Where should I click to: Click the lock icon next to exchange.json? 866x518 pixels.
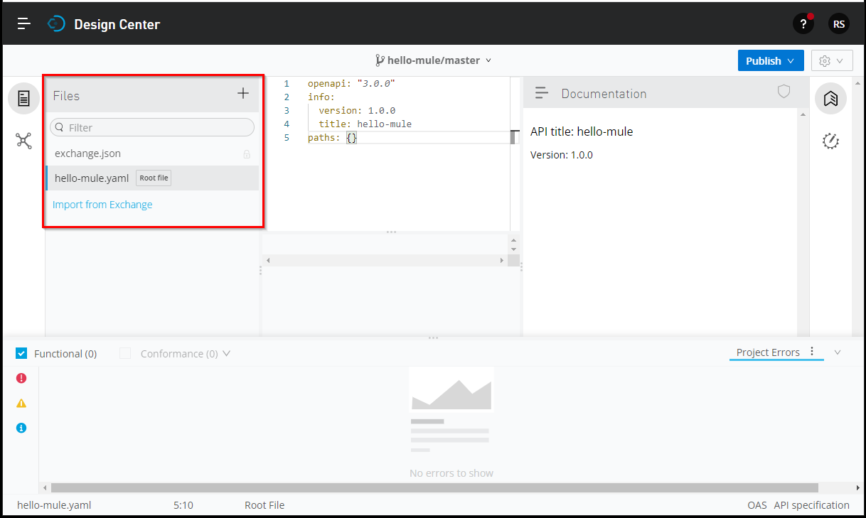tap(246, 153)
